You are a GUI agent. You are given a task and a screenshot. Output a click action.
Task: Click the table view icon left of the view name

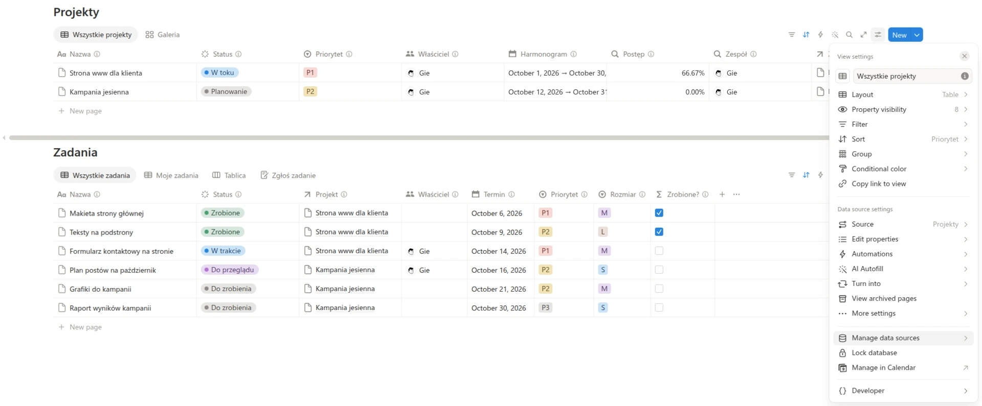(x=843, y=76)
